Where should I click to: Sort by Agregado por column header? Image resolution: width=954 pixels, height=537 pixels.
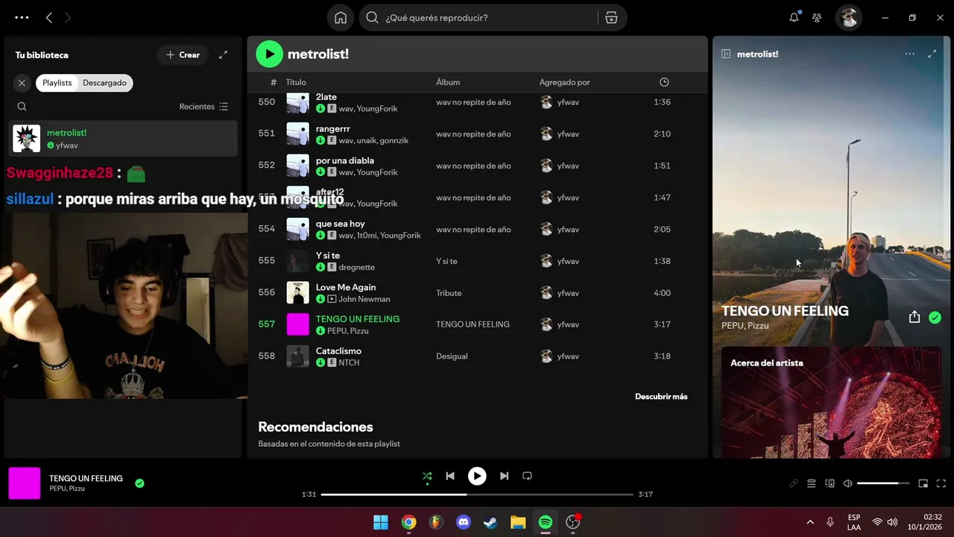(x=564, y=82)
